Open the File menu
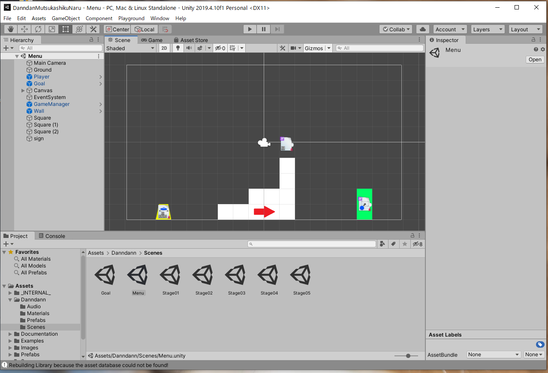Image resolution: width=548 pixels, height=373 pixels. 7,18
